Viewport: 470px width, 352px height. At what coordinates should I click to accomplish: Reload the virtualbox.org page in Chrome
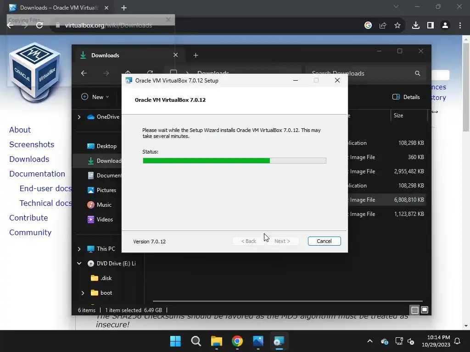(x=39, y=26)
